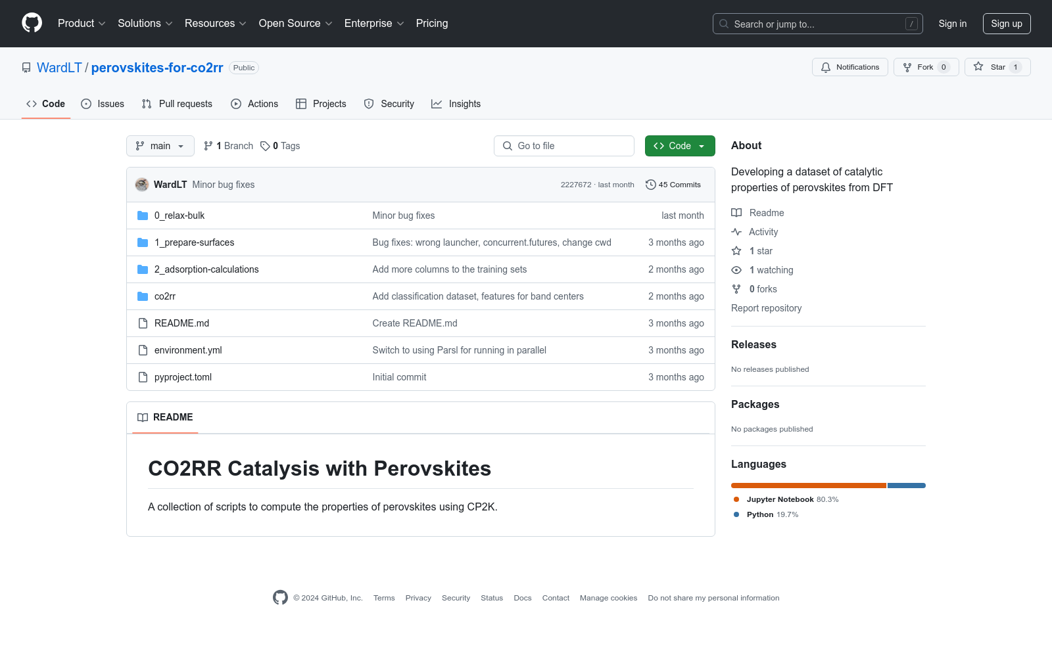This screenshot has width=1052, height=657.
Task: Click the orange Jupyter Notebook language bar
Action: [809, 486]
